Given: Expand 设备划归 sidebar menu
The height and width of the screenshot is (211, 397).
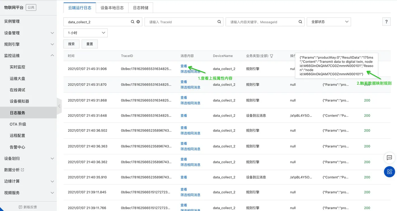Looking at the screenshot, I should click(x=28, y=158).
